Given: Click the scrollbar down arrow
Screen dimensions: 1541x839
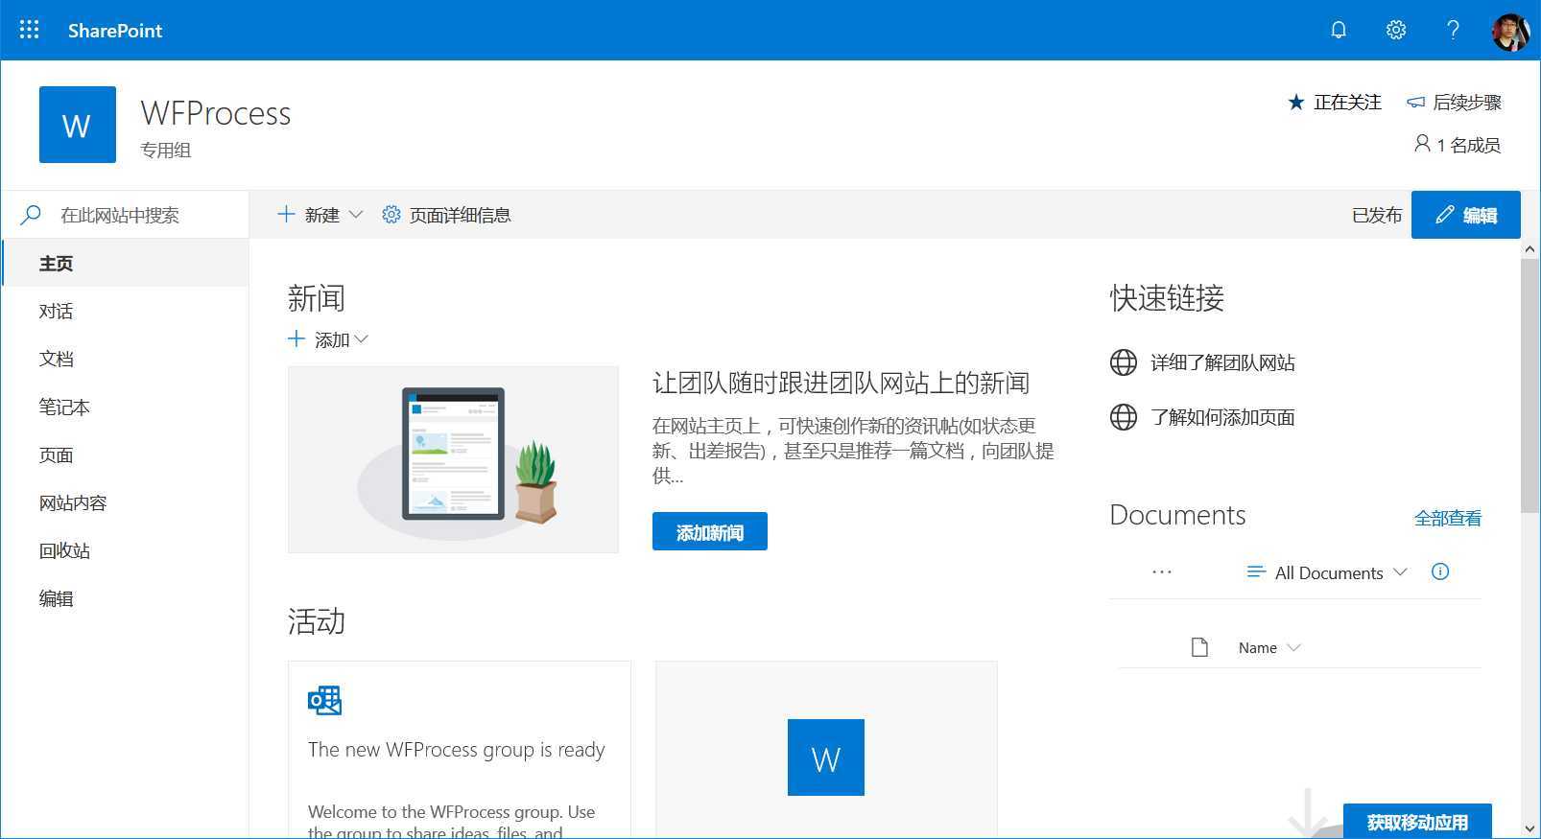Looking at the screenshot, I should [x=1529, y=828].
